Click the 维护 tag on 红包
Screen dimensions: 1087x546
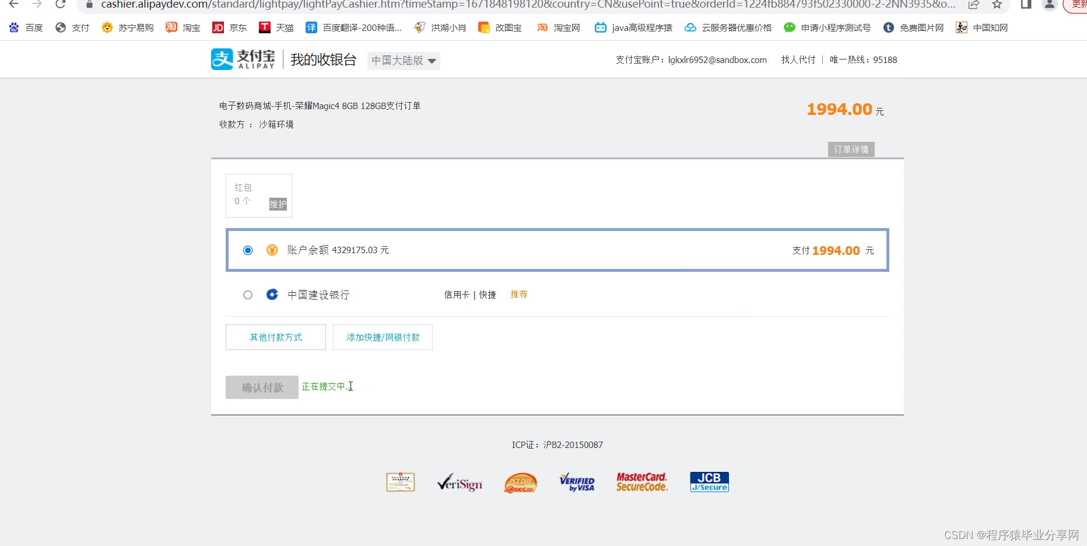[278, 204]
